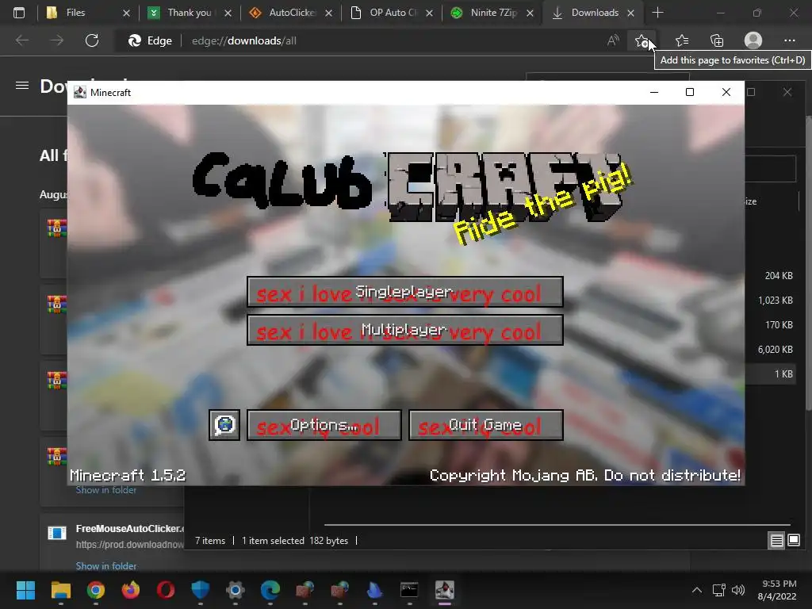Image resolution: width=812 pixels, height=609 pixels.
Task: Close the Explorer window behind Minecraft
Action: 787,92
